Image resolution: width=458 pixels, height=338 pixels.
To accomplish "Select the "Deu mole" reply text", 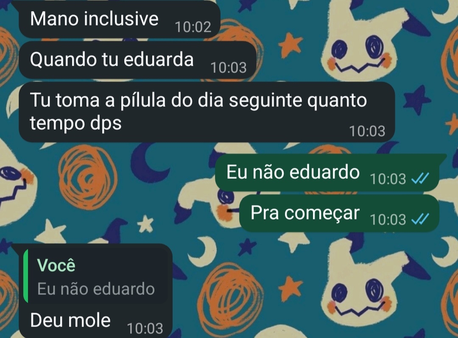I will pyautogui.click(x=70, y=320).
